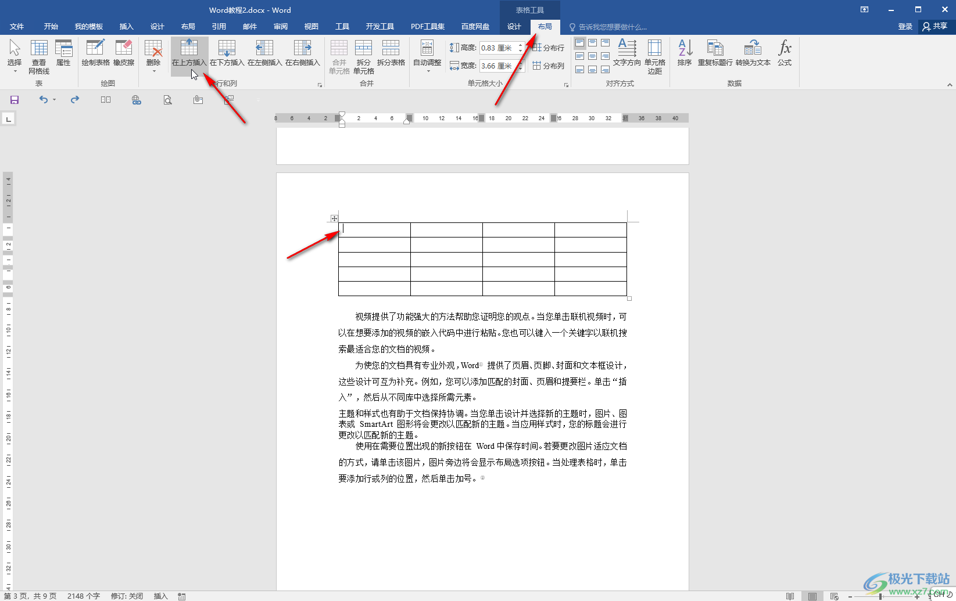The image size is (956, 601).
Task: Click the Undo arrow icon
Action: 43,100
